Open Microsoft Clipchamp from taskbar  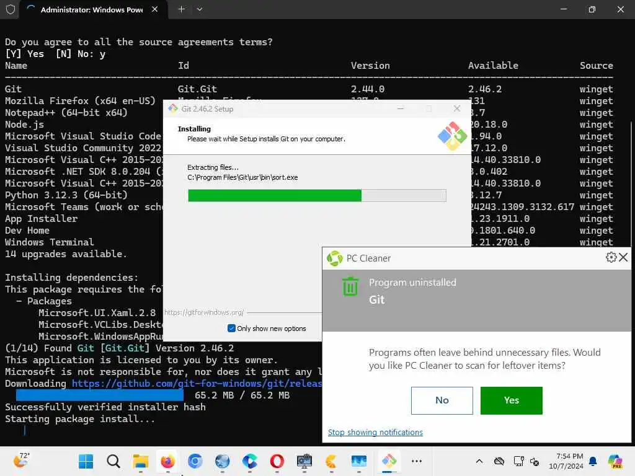tap(249, 461)
